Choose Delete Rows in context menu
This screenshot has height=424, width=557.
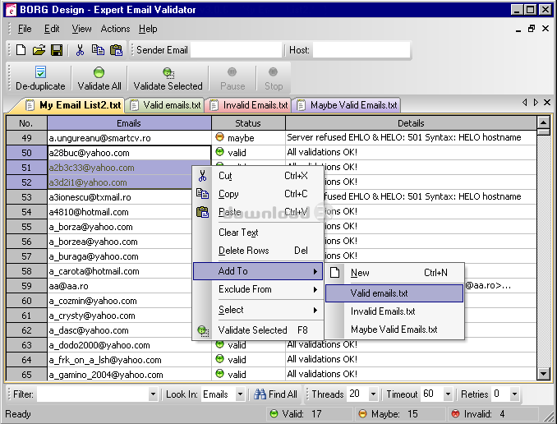[x=258, y=251]
